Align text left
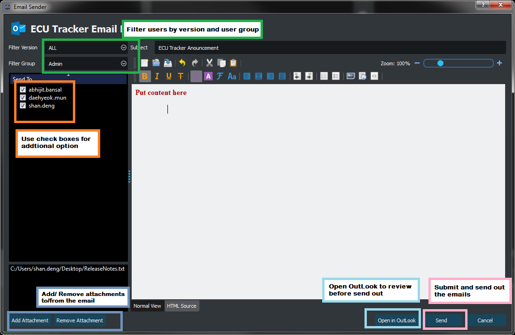Image resolution: width=515 pixels, height=335 pixels. click(247, 76)
